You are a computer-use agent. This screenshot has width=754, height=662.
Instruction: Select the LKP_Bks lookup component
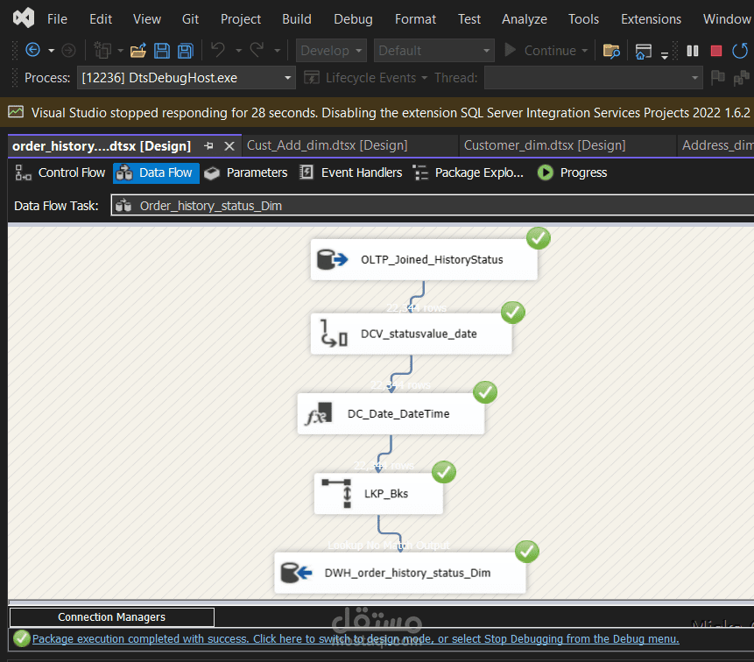click(x=378, y=494)
